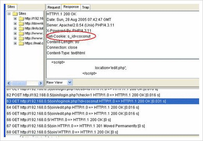The width and height of the screenshot is (203, 141).
Task: Select the Sites tab in left panel
Action: point(11,7)
